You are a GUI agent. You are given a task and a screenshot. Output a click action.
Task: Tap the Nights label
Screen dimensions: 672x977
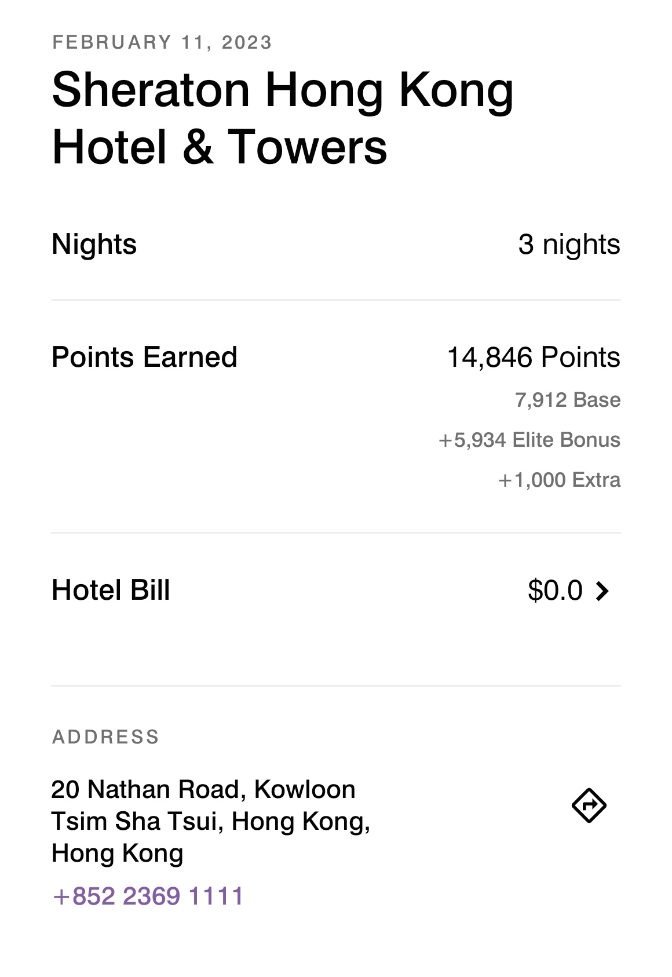(x=94, y=244)
